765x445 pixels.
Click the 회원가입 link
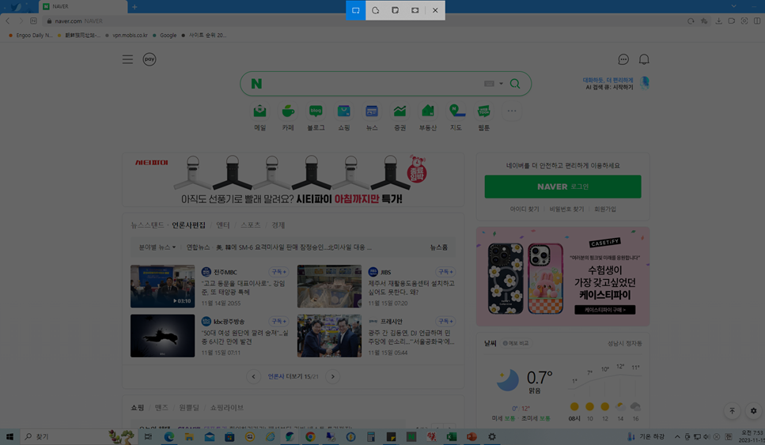(x=605, y=209)
